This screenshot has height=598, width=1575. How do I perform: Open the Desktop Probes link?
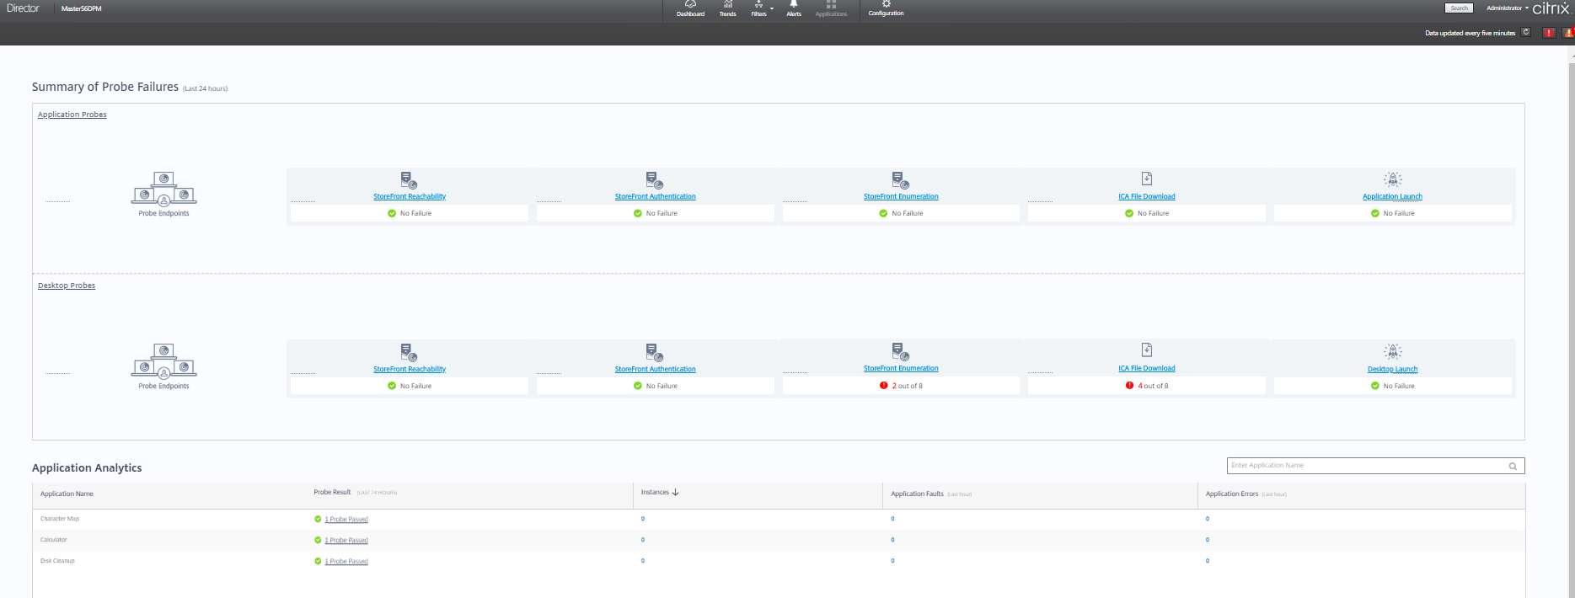pyautogui.click(x=67, y=286)
